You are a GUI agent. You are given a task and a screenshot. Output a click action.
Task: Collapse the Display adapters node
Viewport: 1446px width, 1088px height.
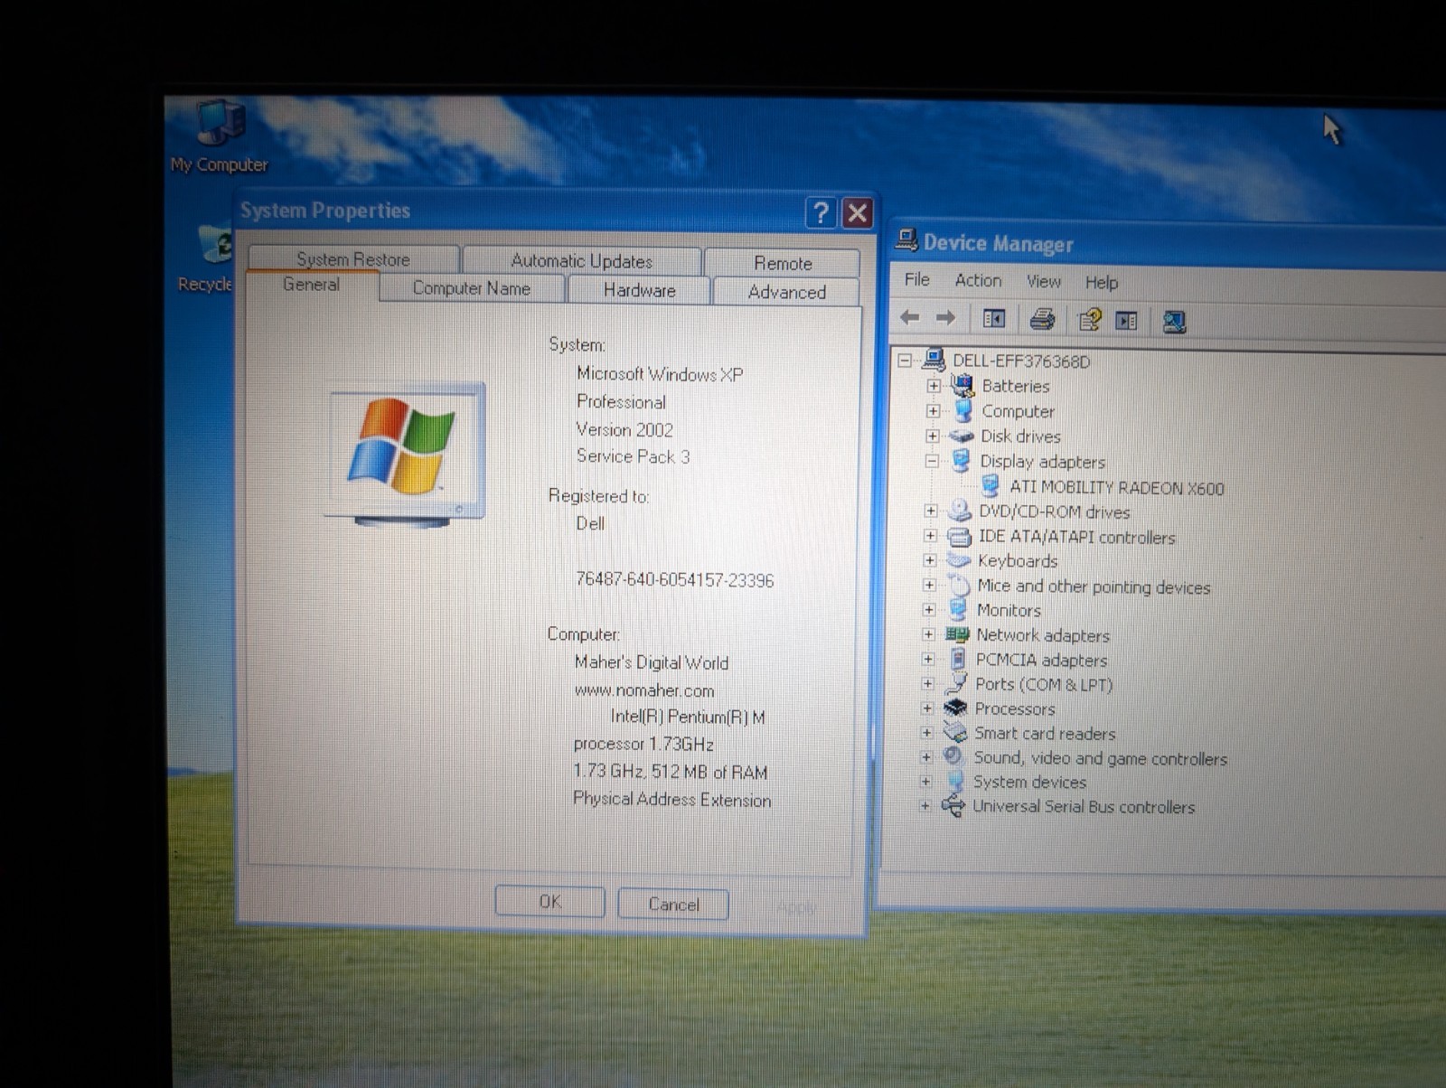coord(932,462)
